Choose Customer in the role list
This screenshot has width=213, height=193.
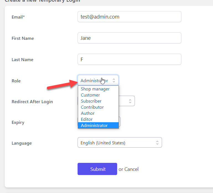pos(98,95)
